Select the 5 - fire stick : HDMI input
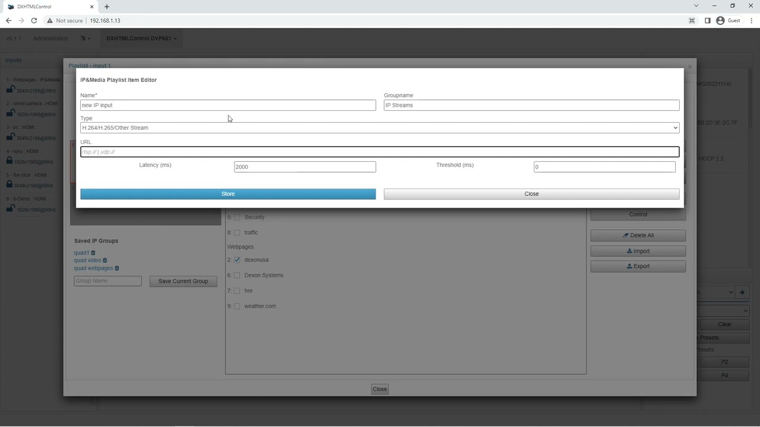Viewport: 760px width, 427px height. click(27, 175)
